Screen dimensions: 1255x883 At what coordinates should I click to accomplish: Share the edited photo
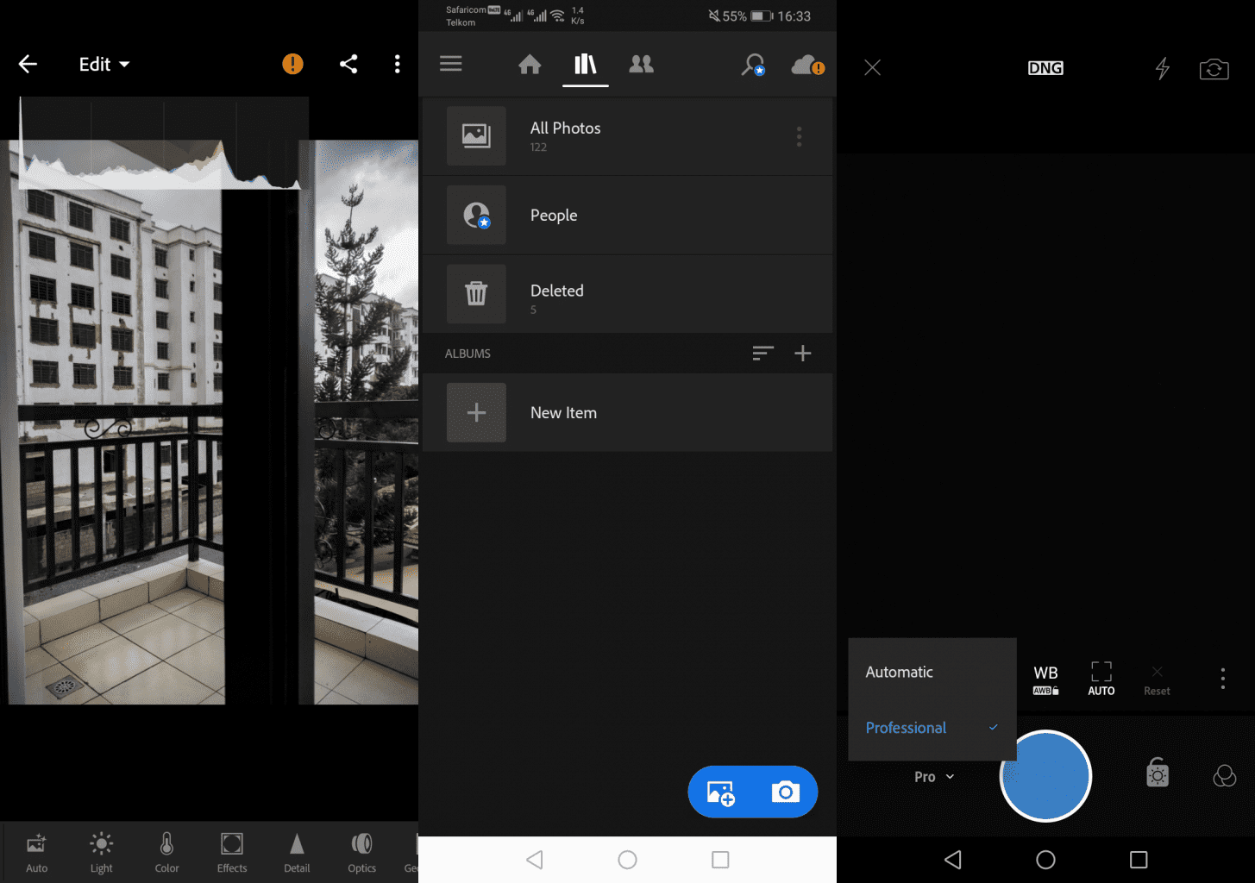348,64
